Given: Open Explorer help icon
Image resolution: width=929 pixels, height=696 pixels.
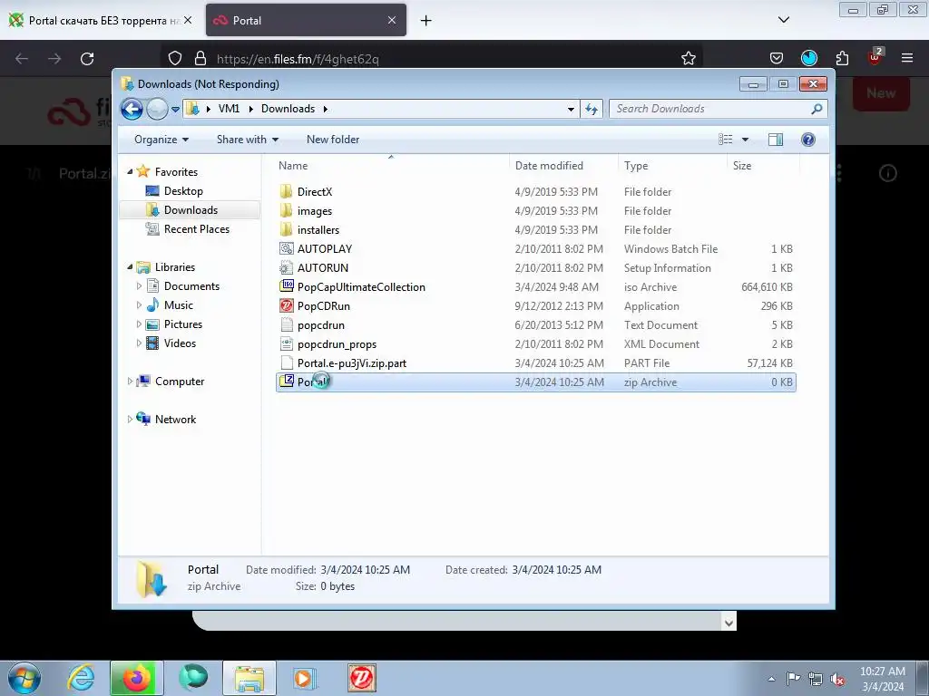Looking at the screenshot, I should [808, 140].
